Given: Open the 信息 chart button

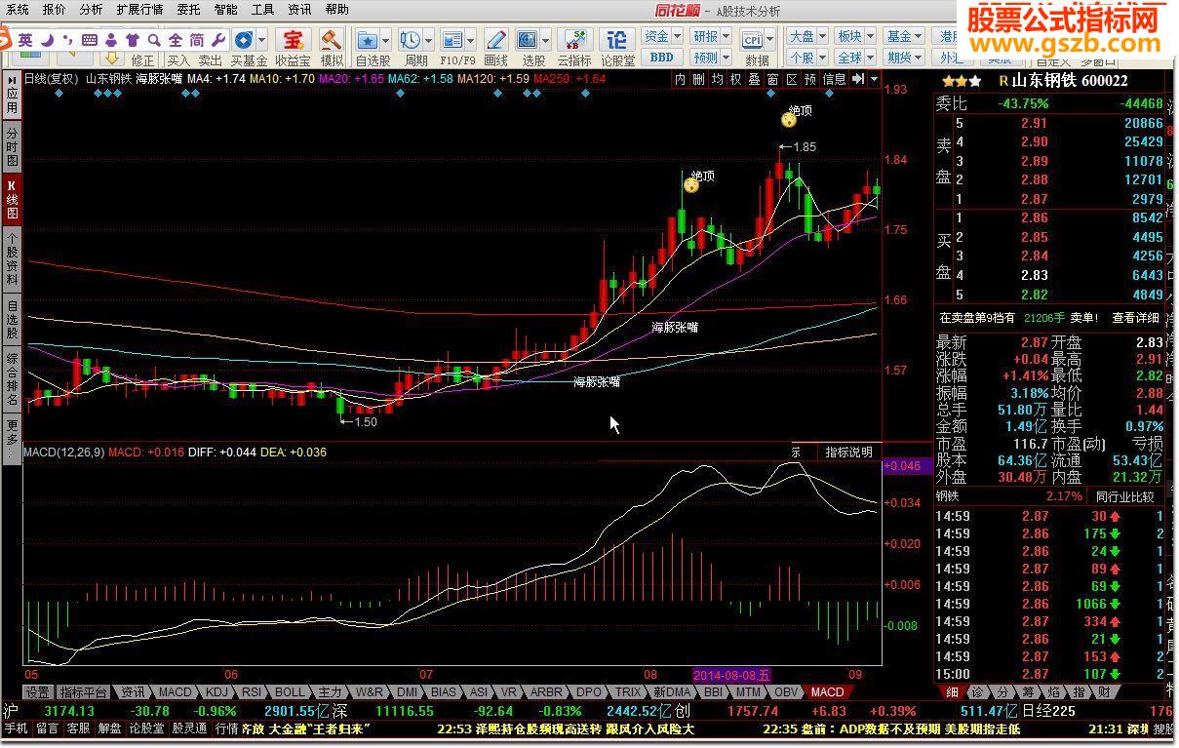Looking at the screenshot, I should pos(834,79).
